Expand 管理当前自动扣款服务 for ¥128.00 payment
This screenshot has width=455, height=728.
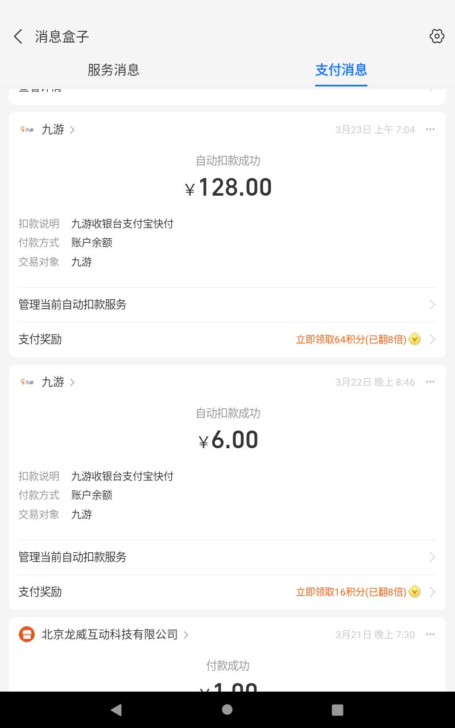(227, 305)
